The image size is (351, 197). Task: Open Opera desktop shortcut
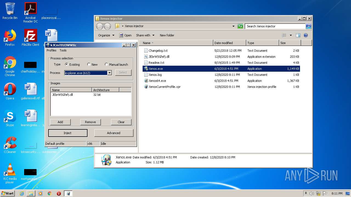10,91
